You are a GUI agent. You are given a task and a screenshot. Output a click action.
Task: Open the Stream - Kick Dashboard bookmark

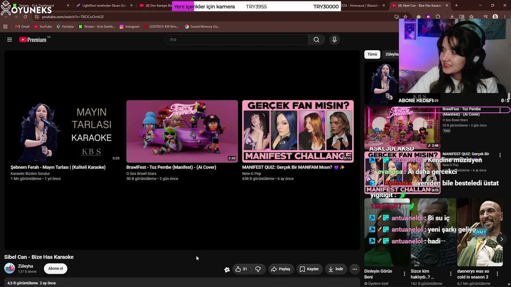(x=97, y=27)
